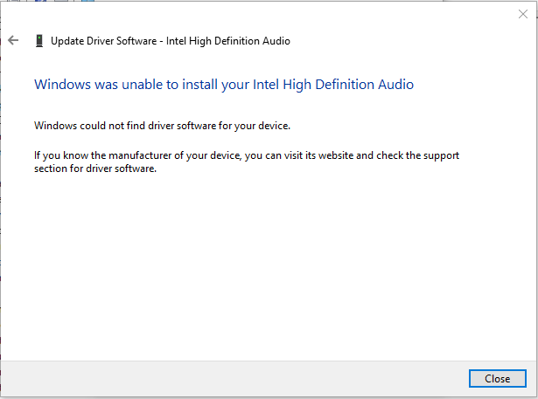Click the word 'unable' in the heading
This screenshot has height=399, width=538.
(x=142, y=85)
